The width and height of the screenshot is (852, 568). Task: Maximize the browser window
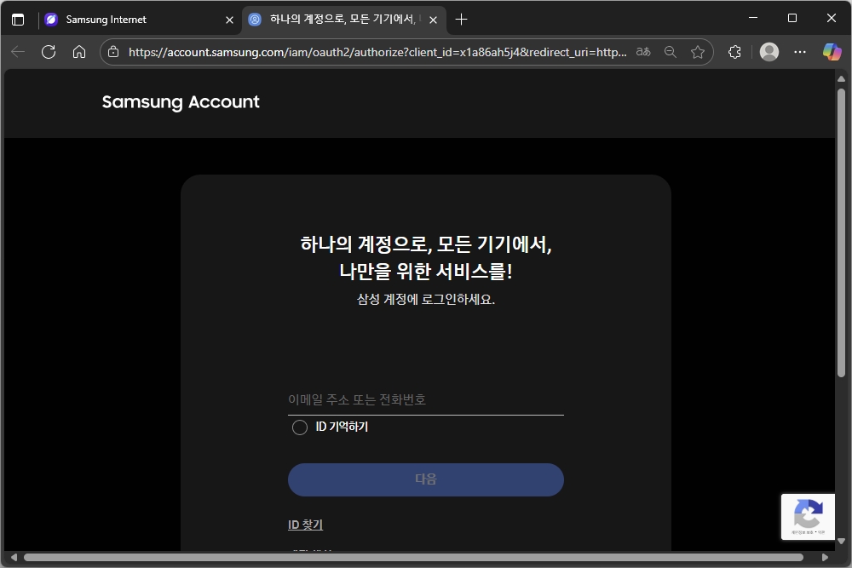pos(792,18)
